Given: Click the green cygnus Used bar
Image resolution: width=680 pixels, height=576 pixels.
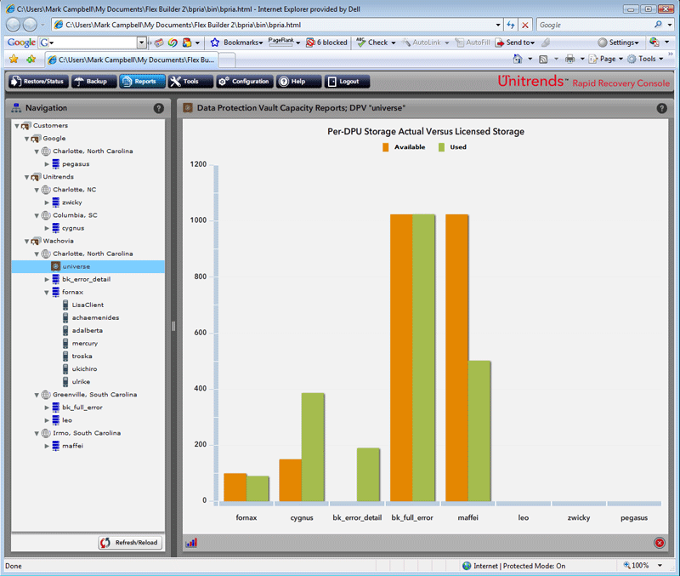Looking at the screenshot, I should (x=313, y=447).
